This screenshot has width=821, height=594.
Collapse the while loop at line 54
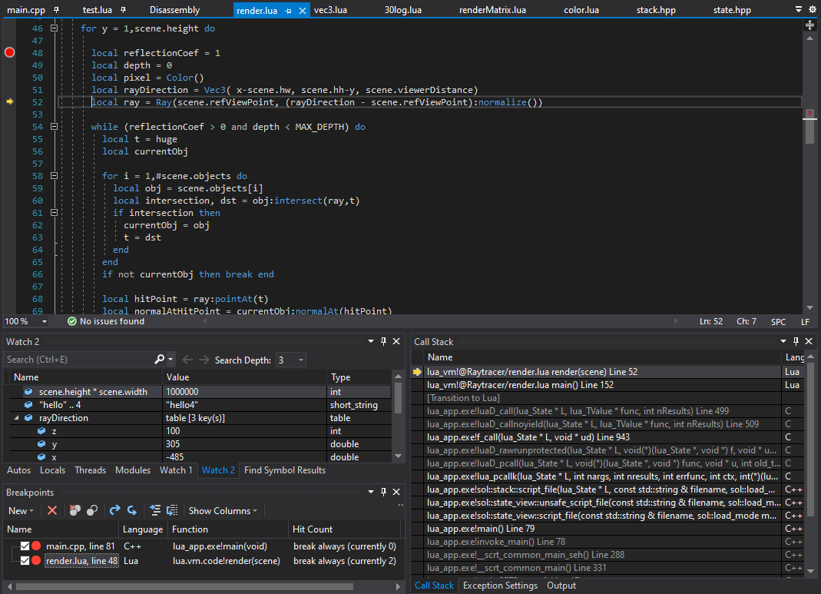pos(54,127)
